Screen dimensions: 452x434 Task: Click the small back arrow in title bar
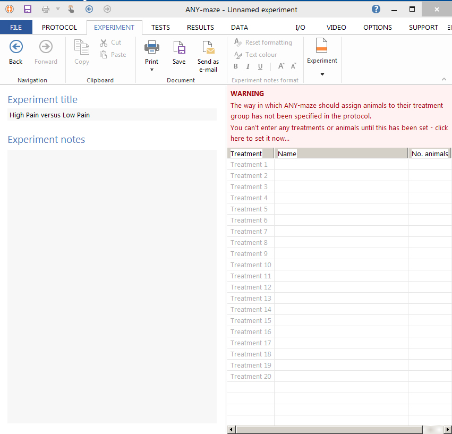(x=89, y=9)
